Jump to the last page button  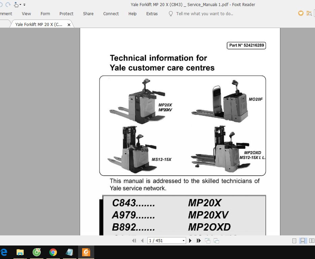click(199, 240)
